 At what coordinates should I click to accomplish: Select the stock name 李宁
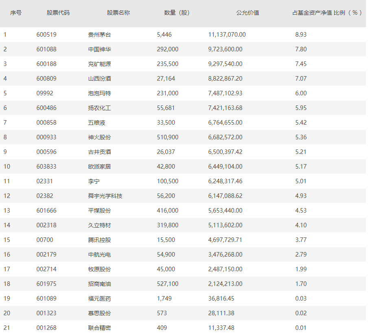94,181
